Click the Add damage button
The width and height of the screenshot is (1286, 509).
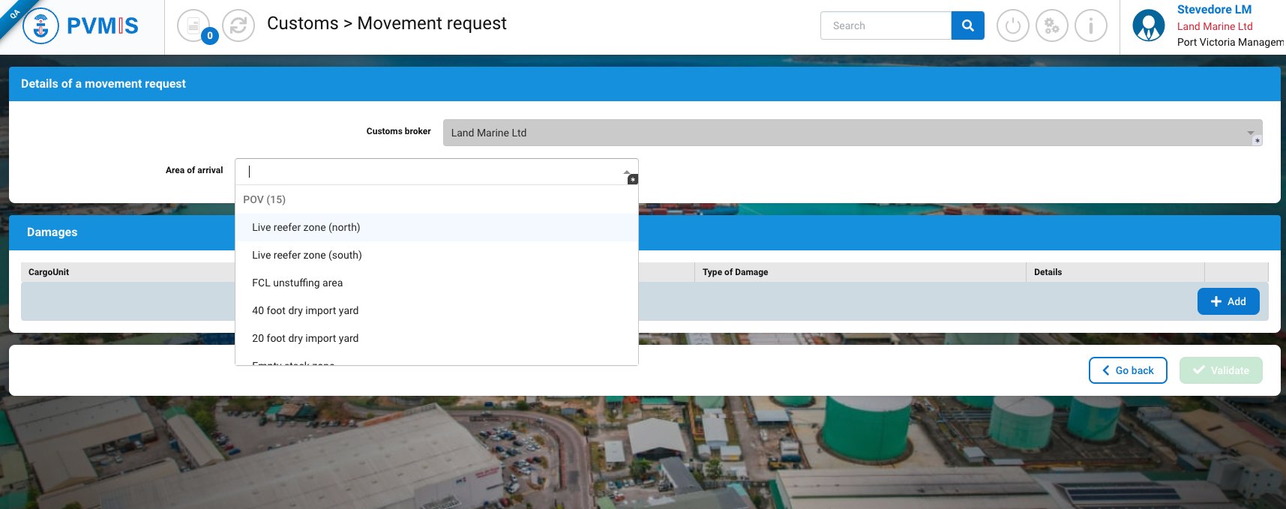pos(1228,301)
